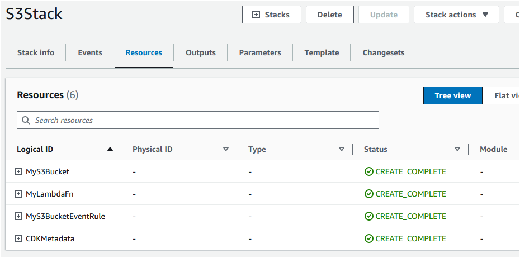Click the Physical ID column sort icon
The height and width of the screenshot is (258, 520).
(x=226, y=149)
